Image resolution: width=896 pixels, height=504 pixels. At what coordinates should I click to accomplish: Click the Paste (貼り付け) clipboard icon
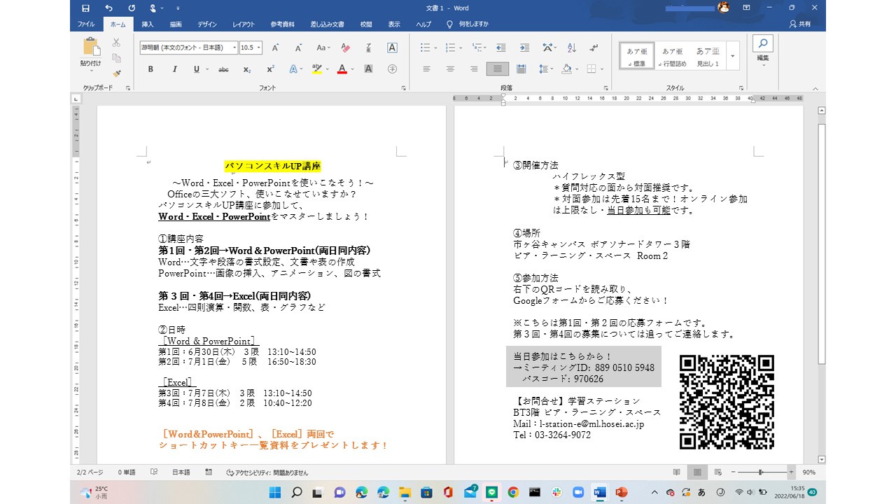91,47
